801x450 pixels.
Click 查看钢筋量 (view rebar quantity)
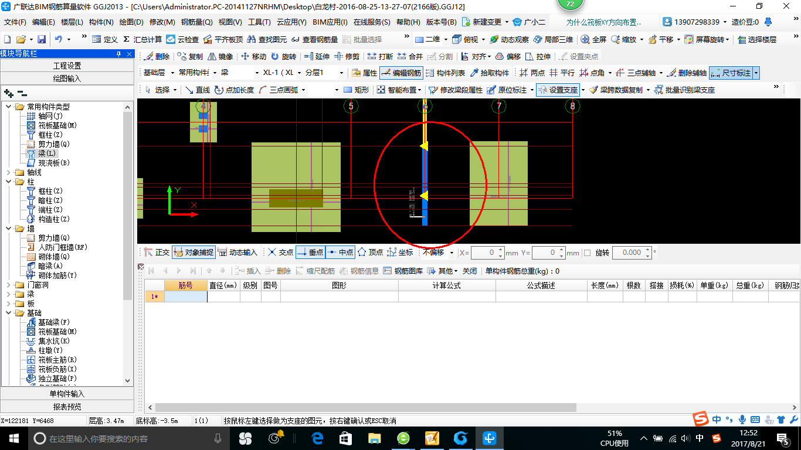(314, 39)
